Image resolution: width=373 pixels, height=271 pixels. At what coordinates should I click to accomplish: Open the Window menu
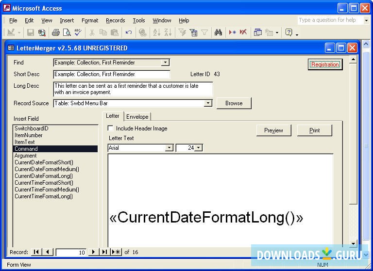162,20
